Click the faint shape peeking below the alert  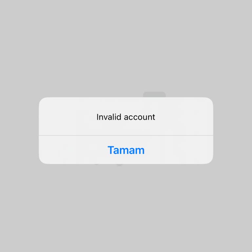coord(119,165)
